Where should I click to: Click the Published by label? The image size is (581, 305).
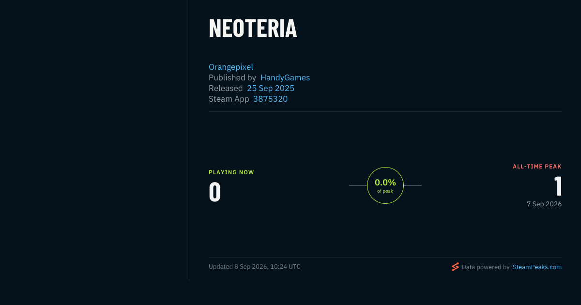point(232,77)
